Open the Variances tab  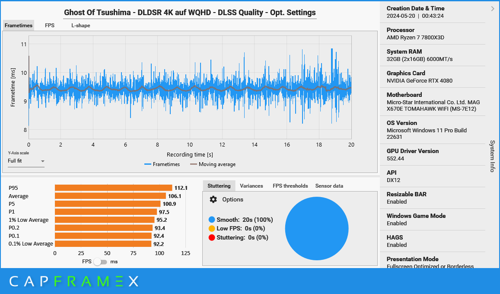pos(251,186)
